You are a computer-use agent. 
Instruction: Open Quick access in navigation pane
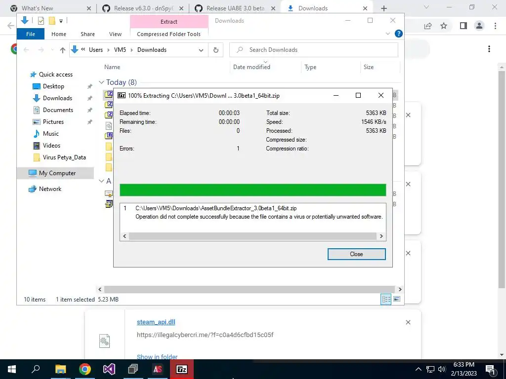[x=55, y=75]
